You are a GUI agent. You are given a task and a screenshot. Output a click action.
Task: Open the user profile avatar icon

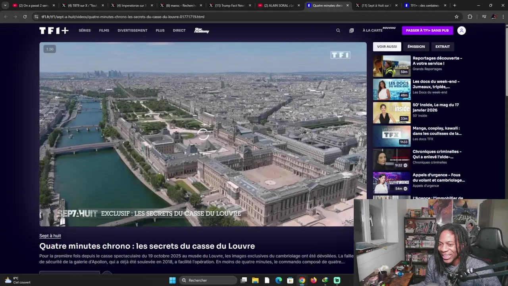click(461, 31)
